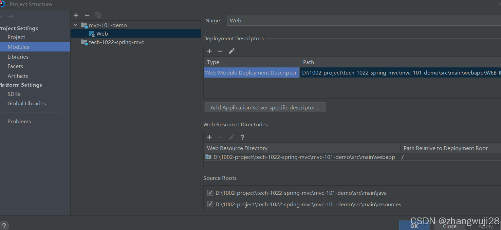Collapse the mvc-101-demo module tree
Viewport: 501px width, 230px height.
click(75, 25)
